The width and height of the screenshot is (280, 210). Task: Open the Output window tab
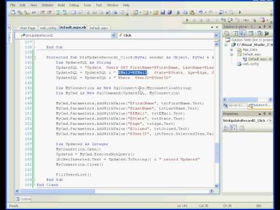pyautogui.click(x=23, y=199)
